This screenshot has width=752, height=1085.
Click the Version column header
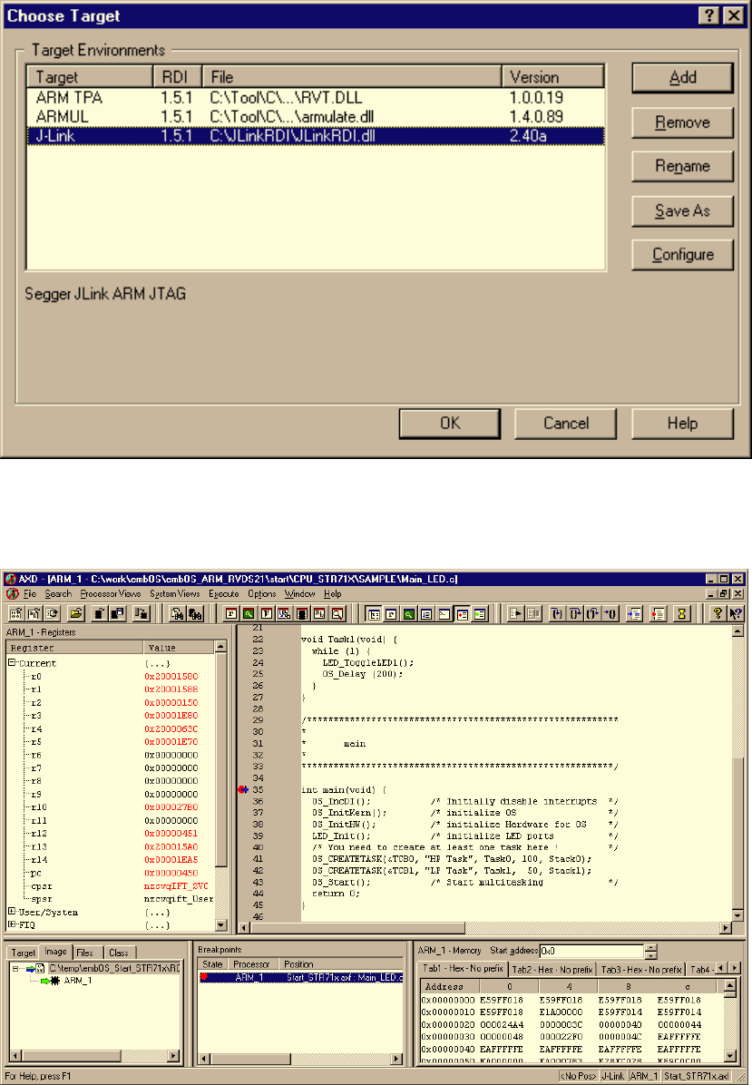(x=552, y=77)
